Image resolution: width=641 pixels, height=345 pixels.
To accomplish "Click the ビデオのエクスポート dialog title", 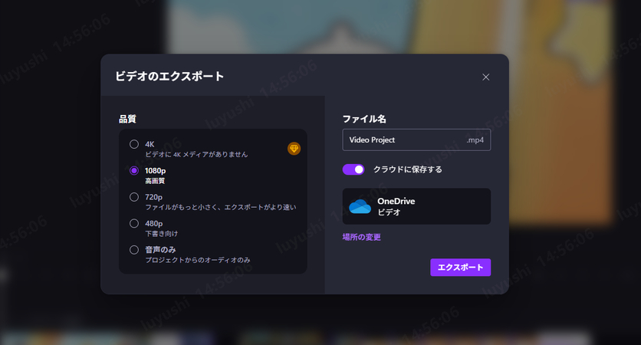I will click(x=169, y=77).
